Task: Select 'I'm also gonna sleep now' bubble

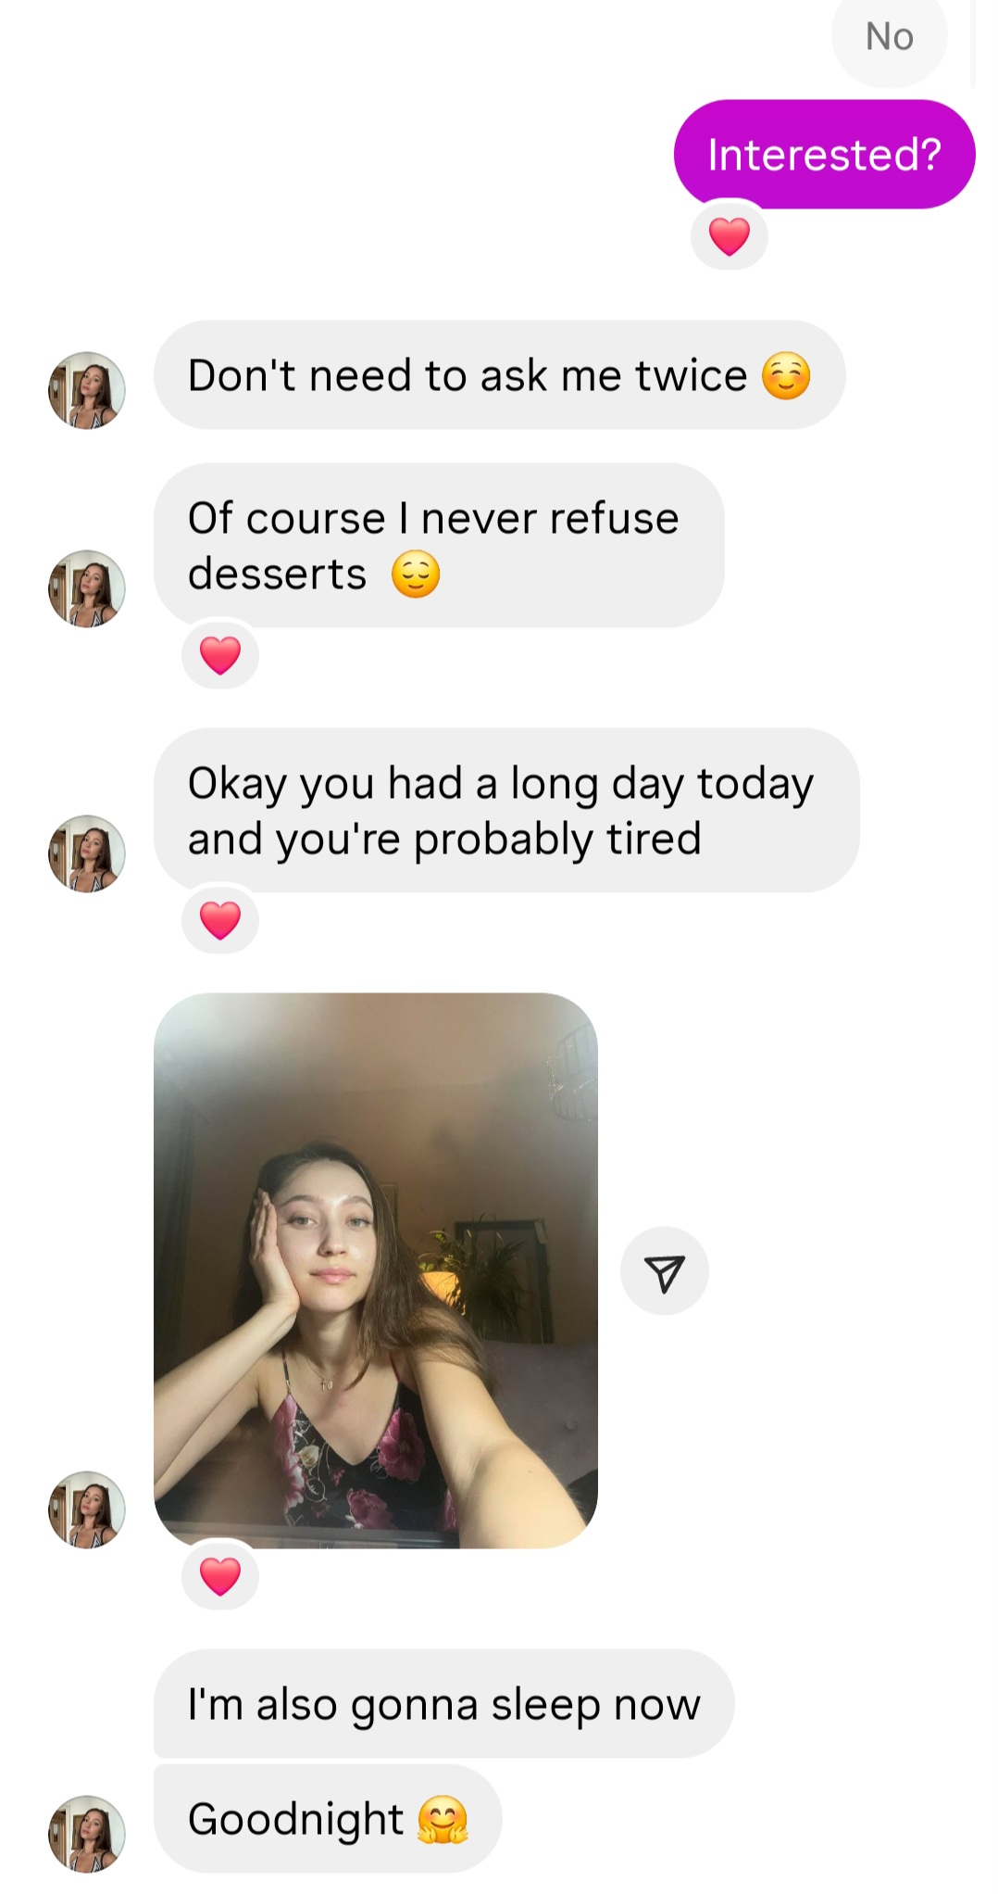Action: 444,1703
